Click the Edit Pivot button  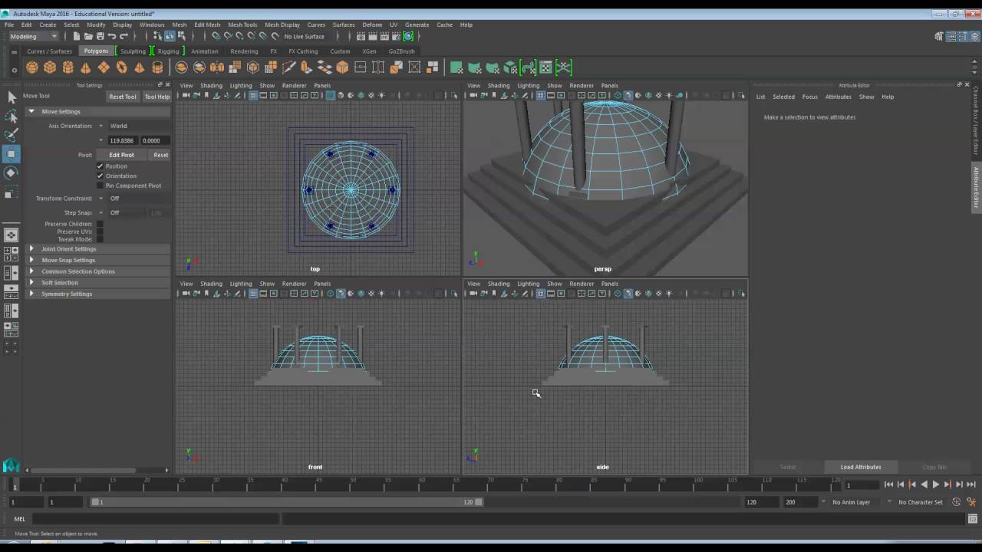pos(121,155)
